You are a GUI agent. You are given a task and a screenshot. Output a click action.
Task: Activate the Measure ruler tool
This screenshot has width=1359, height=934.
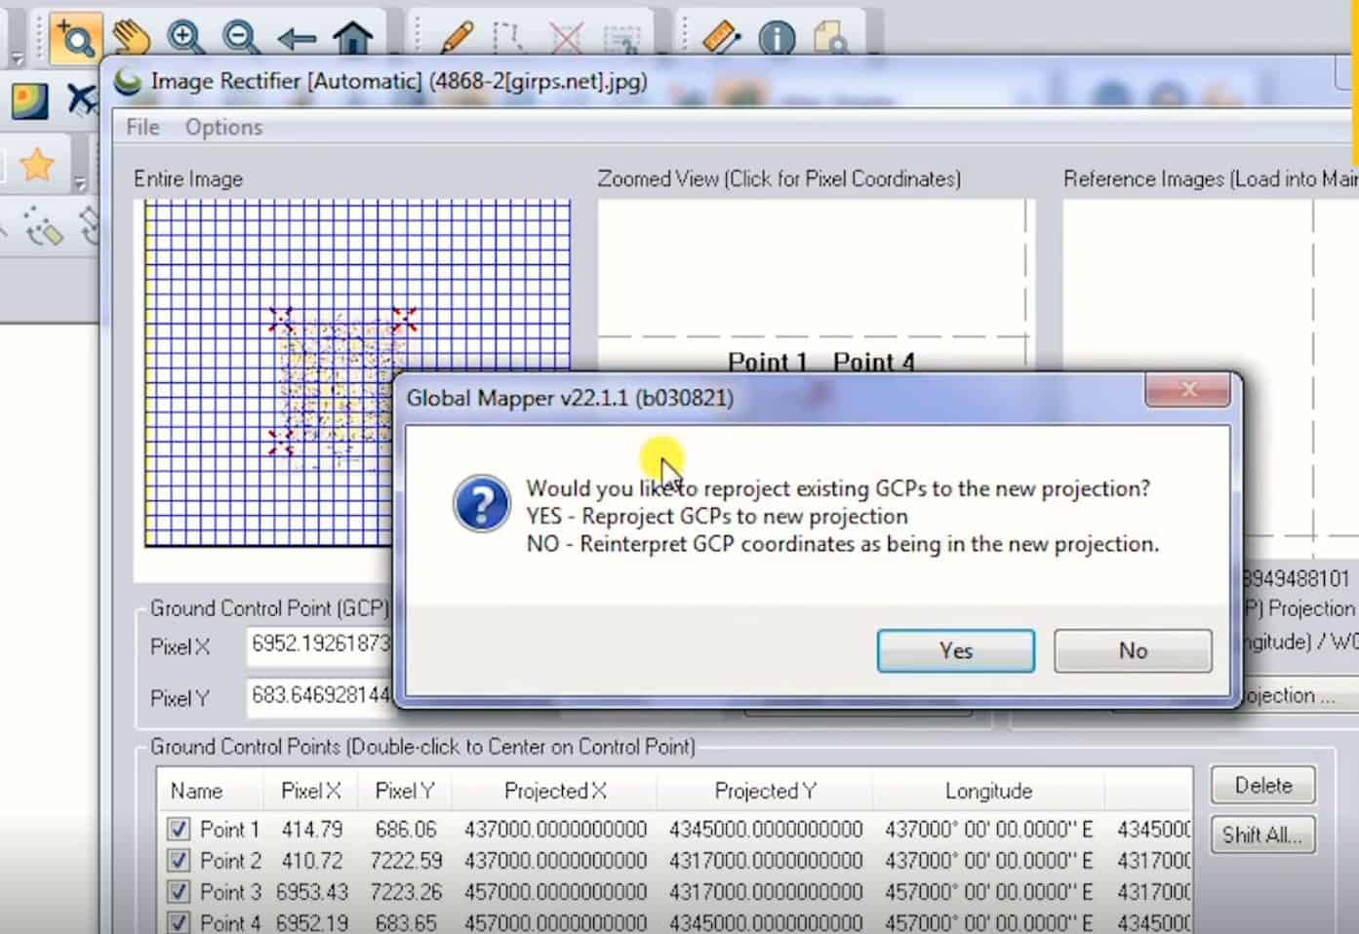(x=722, y=38)
